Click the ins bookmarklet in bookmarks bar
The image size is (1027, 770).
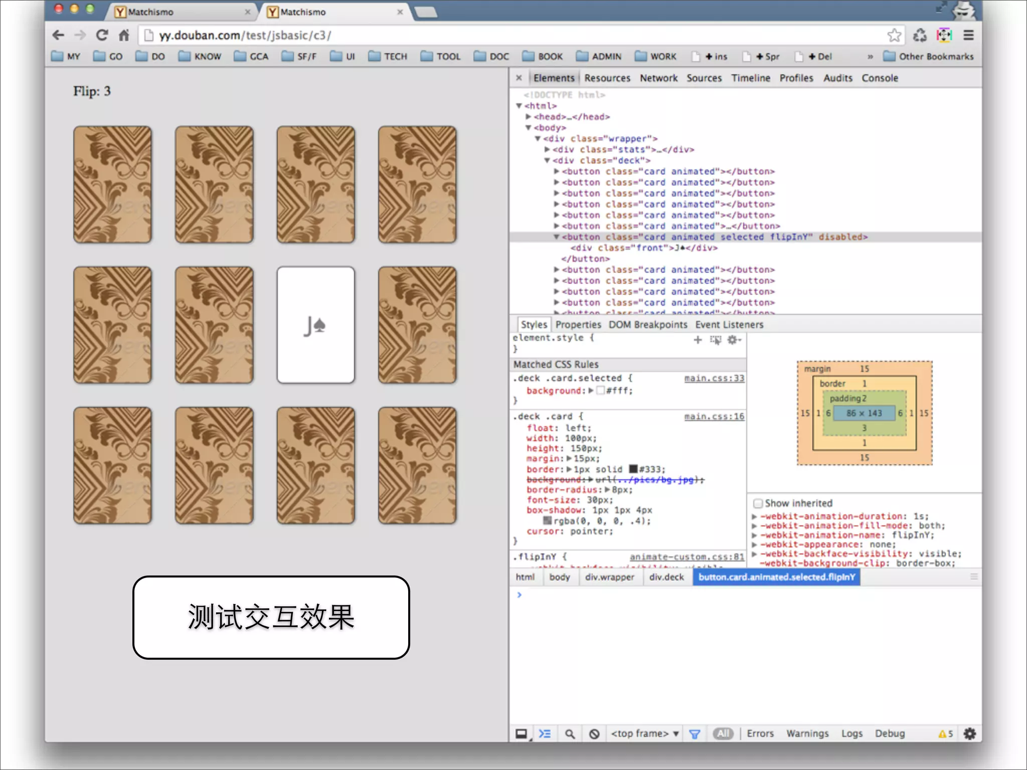pos(710,56)
